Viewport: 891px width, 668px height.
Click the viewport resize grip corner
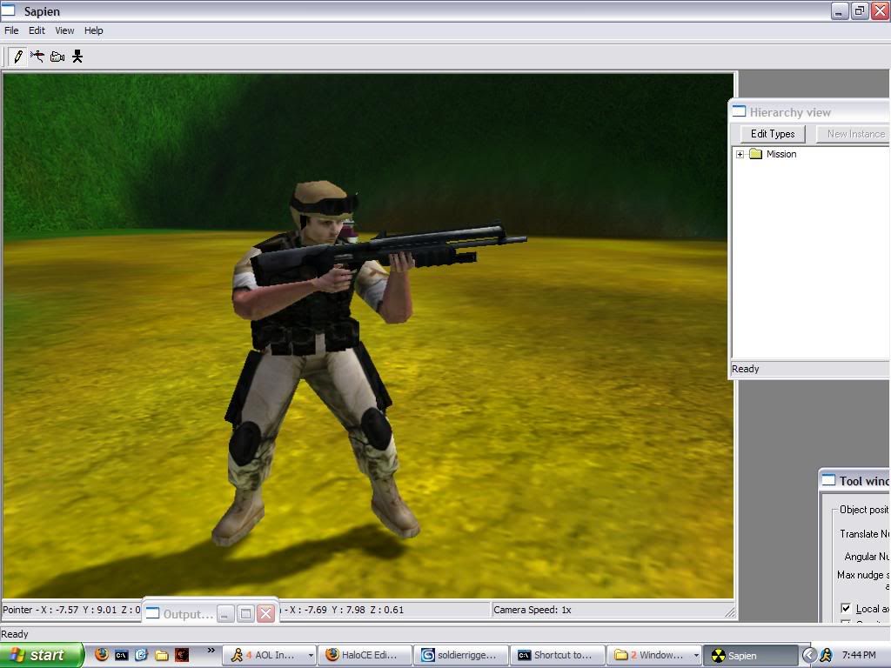(x=730, y=612)
